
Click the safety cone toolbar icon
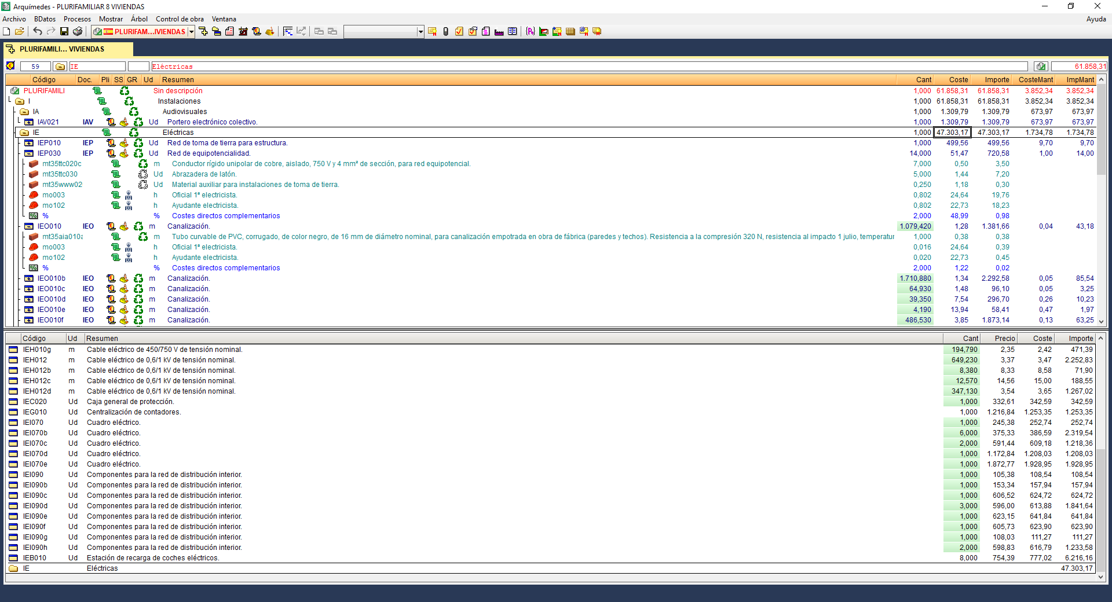click(x=270, y=31)
